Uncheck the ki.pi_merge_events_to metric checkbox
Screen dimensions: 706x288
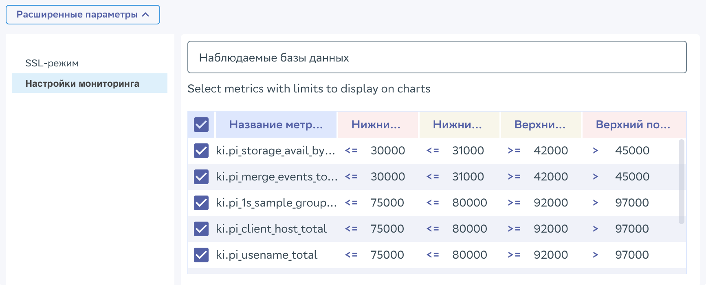[x=201, y=177]
